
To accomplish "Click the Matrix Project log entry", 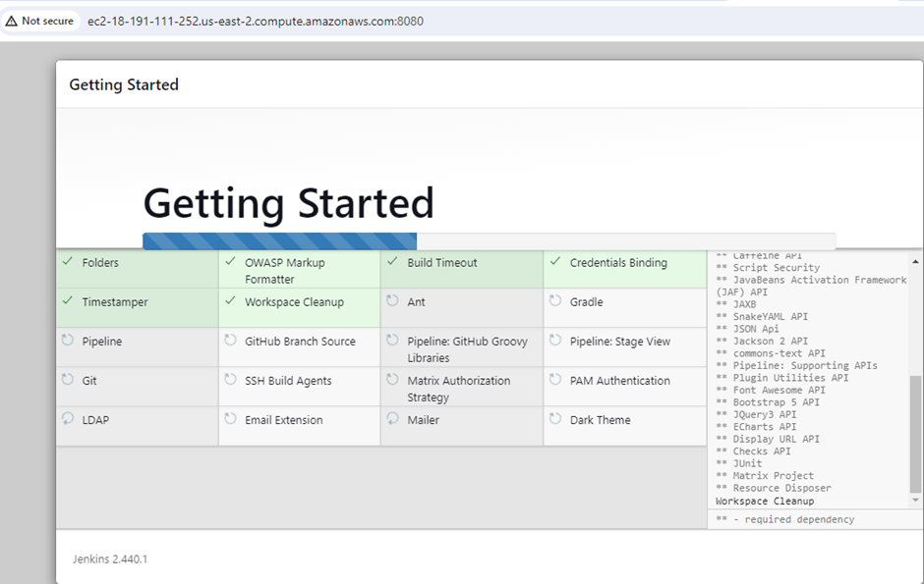I will [x=765, y=476].
